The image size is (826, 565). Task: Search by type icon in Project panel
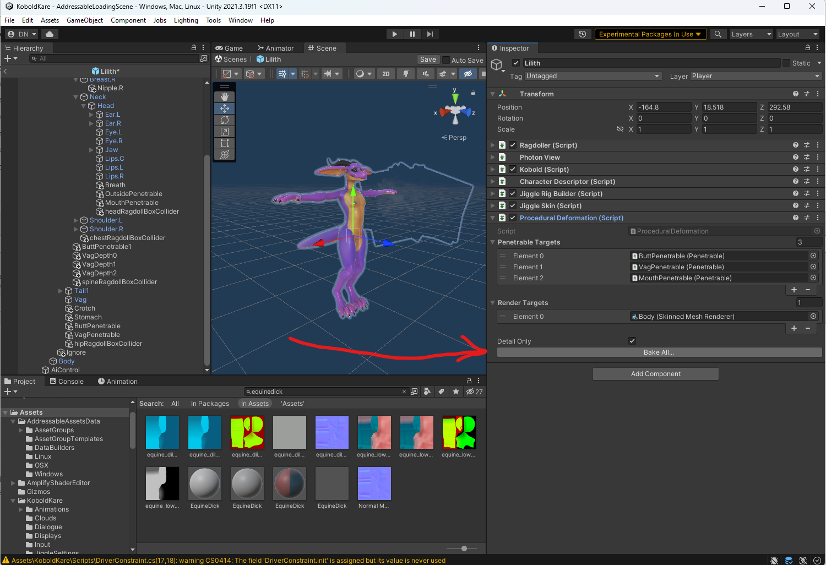(x=427, y=392)
